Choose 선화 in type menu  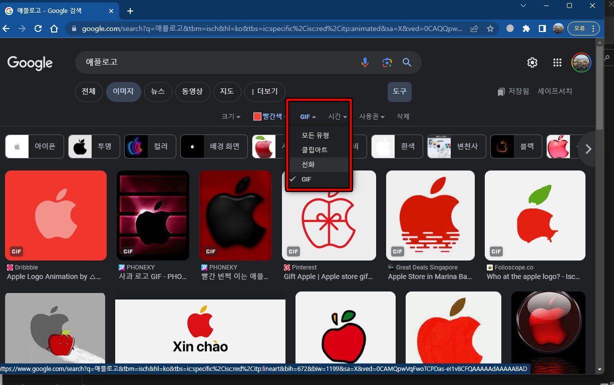(x=319, y=164)
